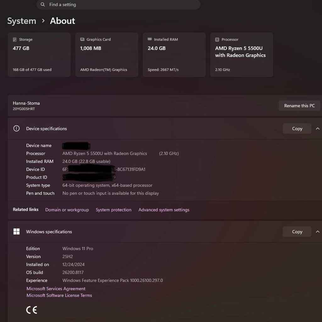Click Rename this PC button
Image resolution: width=322 pixels, height=322 pixels.
pyautogui.click(x=299, y=106)
